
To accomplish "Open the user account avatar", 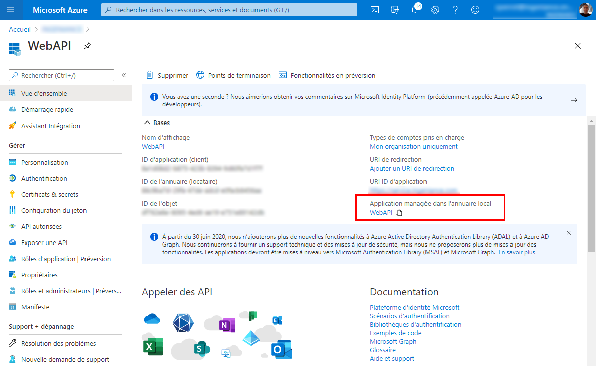I will pos(586,10).
